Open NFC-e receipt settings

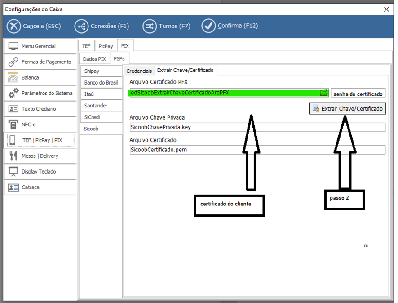point(40,125)
